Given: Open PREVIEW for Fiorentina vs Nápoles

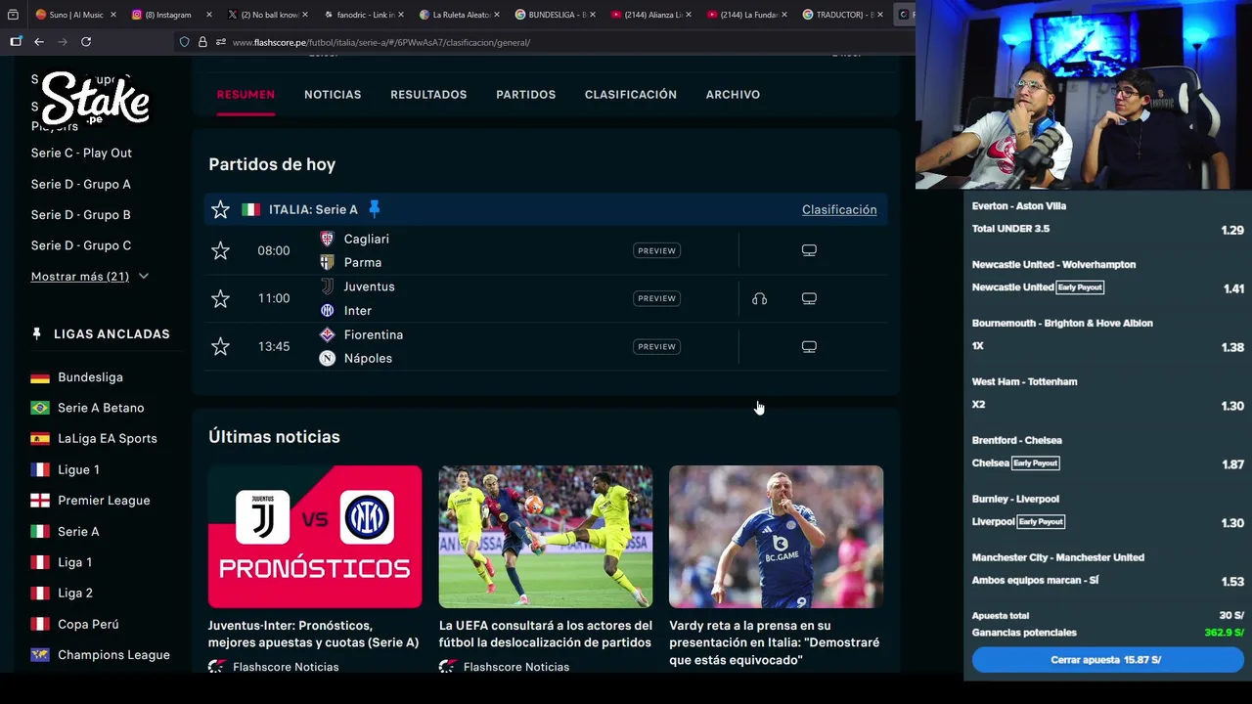Looking at the screenshot, I should [656, 346].
